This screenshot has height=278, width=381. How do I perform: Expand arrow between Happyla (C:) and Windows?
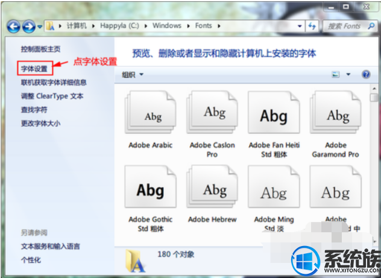146,26
